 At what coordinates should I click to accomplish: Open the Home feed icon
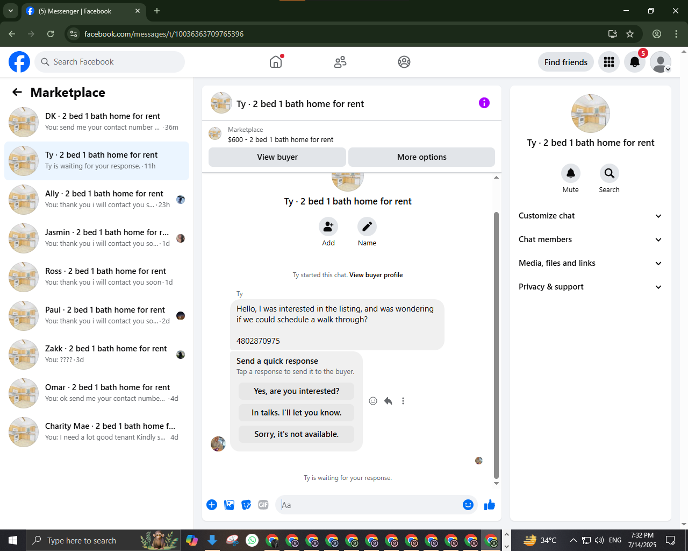point(276,62)
